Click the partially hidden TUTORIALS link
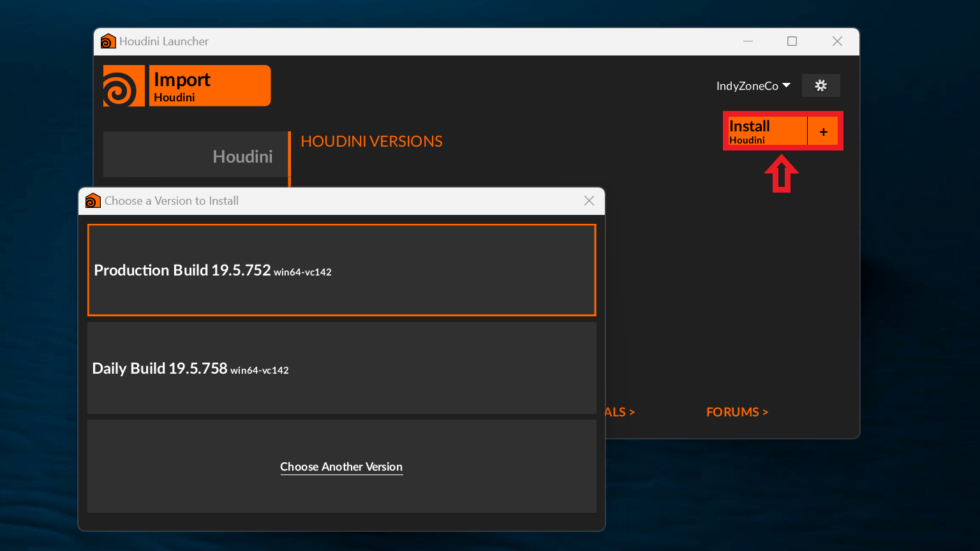Screen dimensions: 980x551 pyautogui.click(x=620, y=412)
